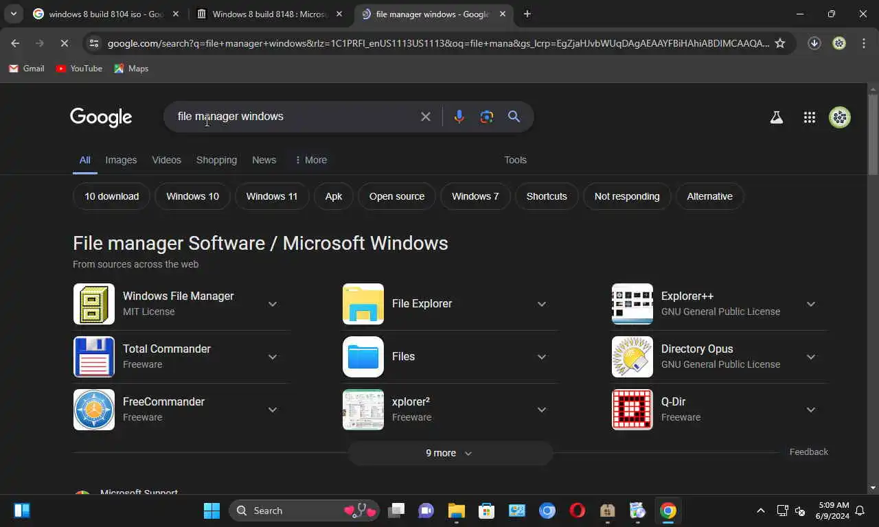879x527 pixels.
Task: Open Chrome downloads icon
Action: click(x=814, y=43)
